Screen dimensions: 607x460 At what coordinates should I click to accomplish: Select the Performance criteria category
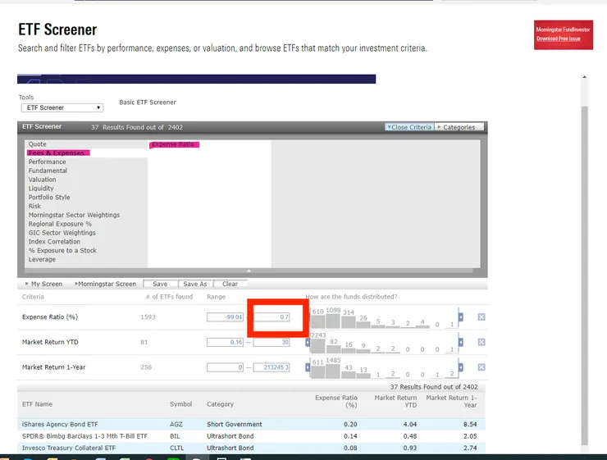(x=47, y=162)
